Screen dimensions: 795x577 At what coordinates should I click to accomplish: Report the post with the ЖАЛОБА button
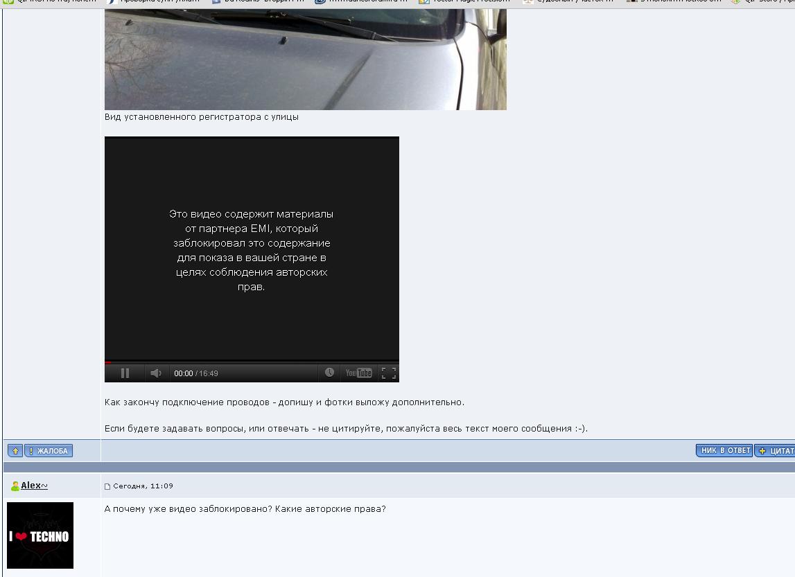click(x=49, y=451)
